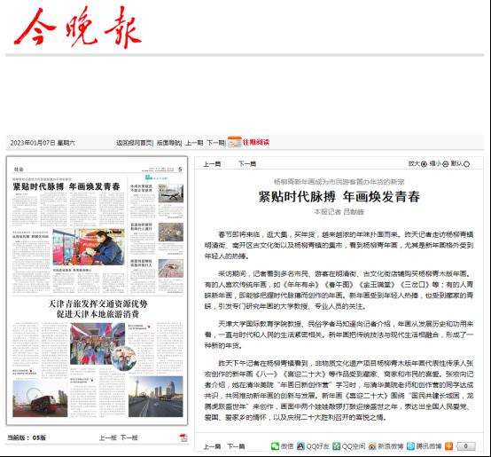Click the 放大 zoom-in icon
Screen dimensions: 491x457
pos(424,164)
